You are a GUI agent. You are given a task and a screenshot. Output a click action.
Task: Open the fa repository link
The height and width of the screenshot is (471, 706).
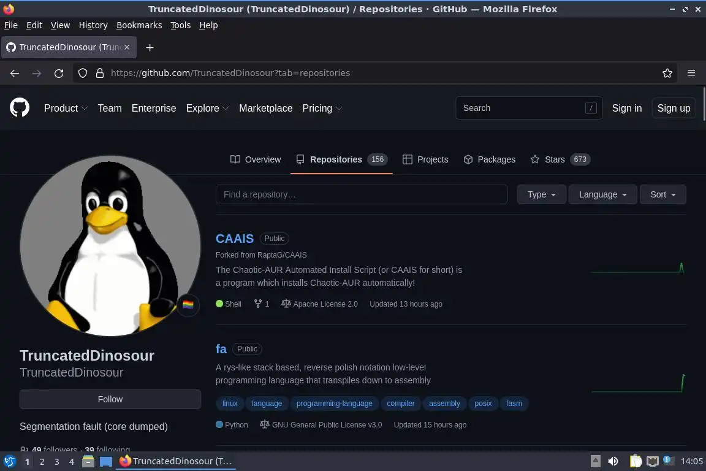pos(221,349)
